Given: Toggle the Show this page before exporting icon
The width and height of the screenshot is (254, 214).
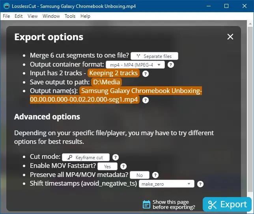Looking at the screenshot, I should tap(146, 205).
